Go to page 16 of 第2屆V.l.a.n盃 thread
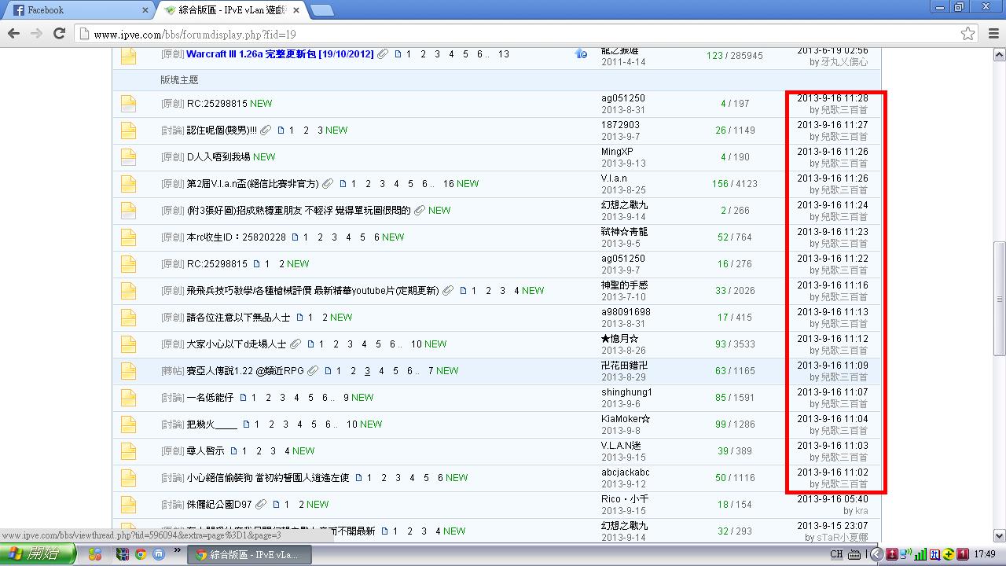The width and height of the screenshot is (1006, 566). click(448, 184)
